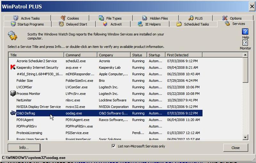Select the ProtexisLicensing service row

click(106, 133)
